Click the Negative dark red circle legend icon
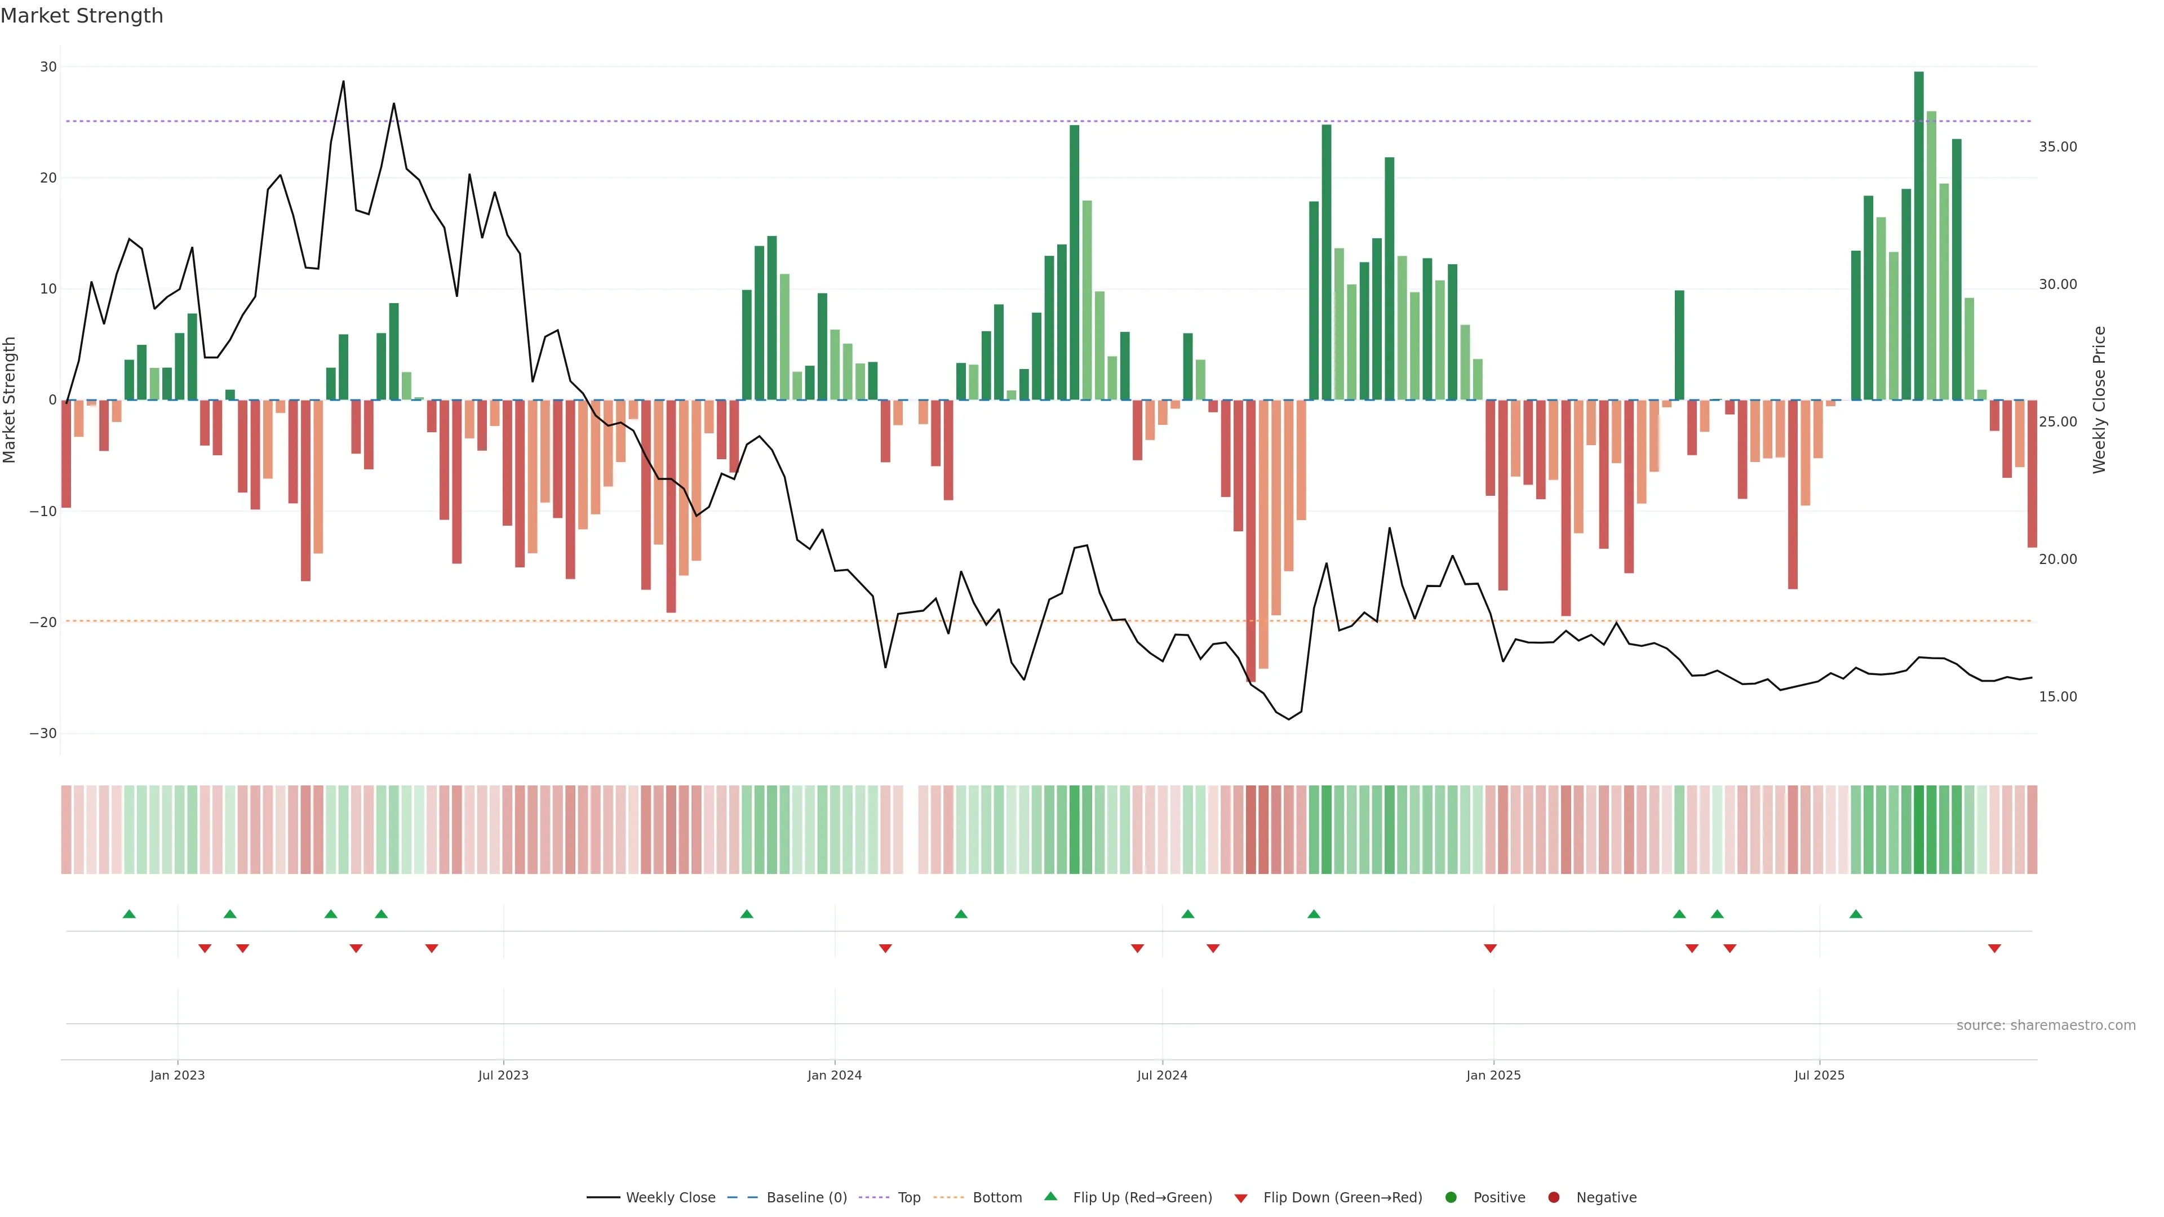Viewport: 2164px width, 1217px height. tap(1553, 1198)
